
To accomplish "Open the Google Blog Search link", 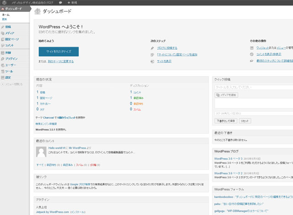I will [80, 184].
